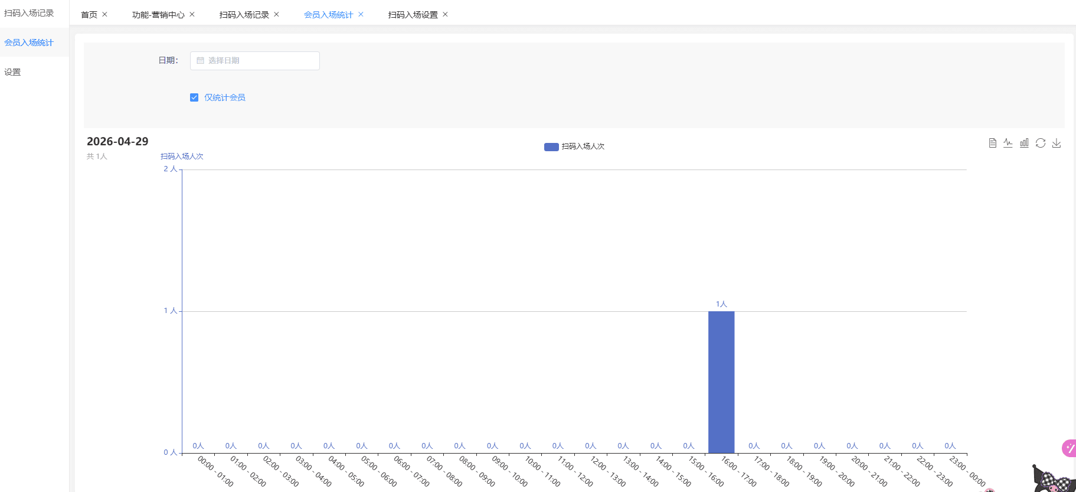Viewport: 1076px width, 492px height.
Task: Switch chart to bar graph
Action: click(1024, 143)
